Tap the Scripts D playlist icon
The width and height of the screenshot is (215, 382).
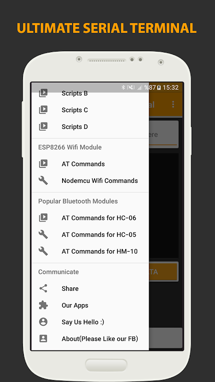tap(43, 127)
